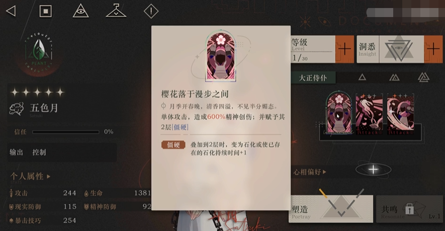The height and width of the screenshot is (231, 445).
Task: Open the clothes hanger garment icon
Action: click(116, 11)
